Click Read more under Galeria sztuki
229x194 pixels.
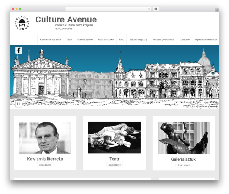[184, 165]
